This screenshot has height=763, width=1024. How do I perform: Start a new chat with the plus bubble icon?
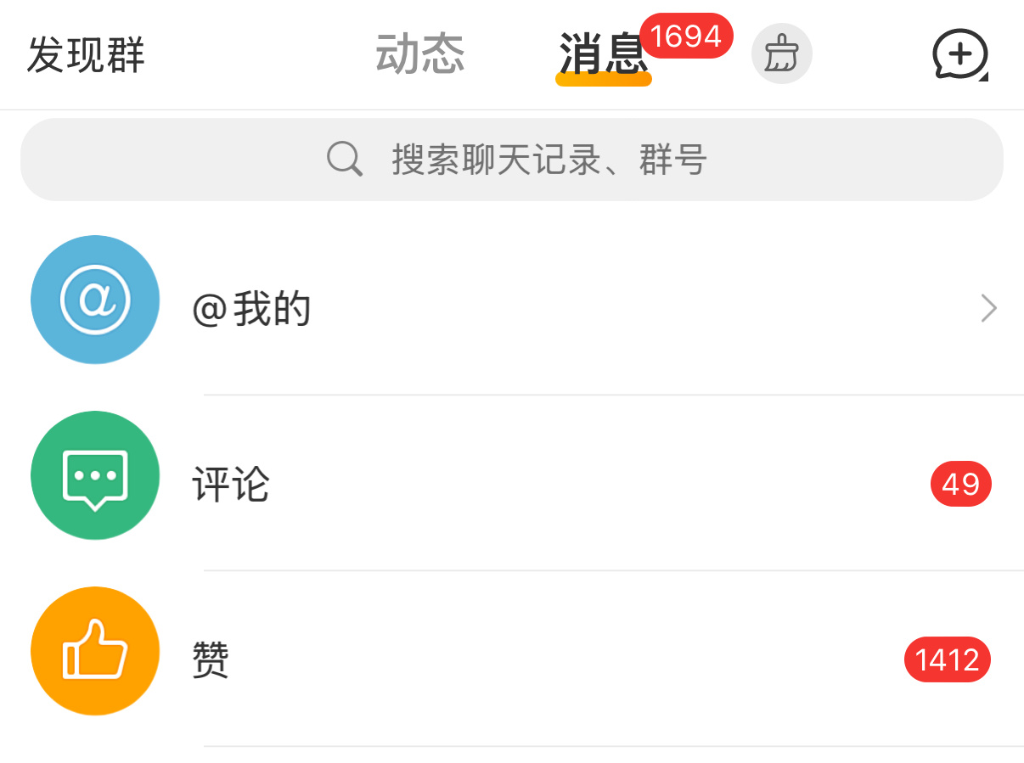960,55
